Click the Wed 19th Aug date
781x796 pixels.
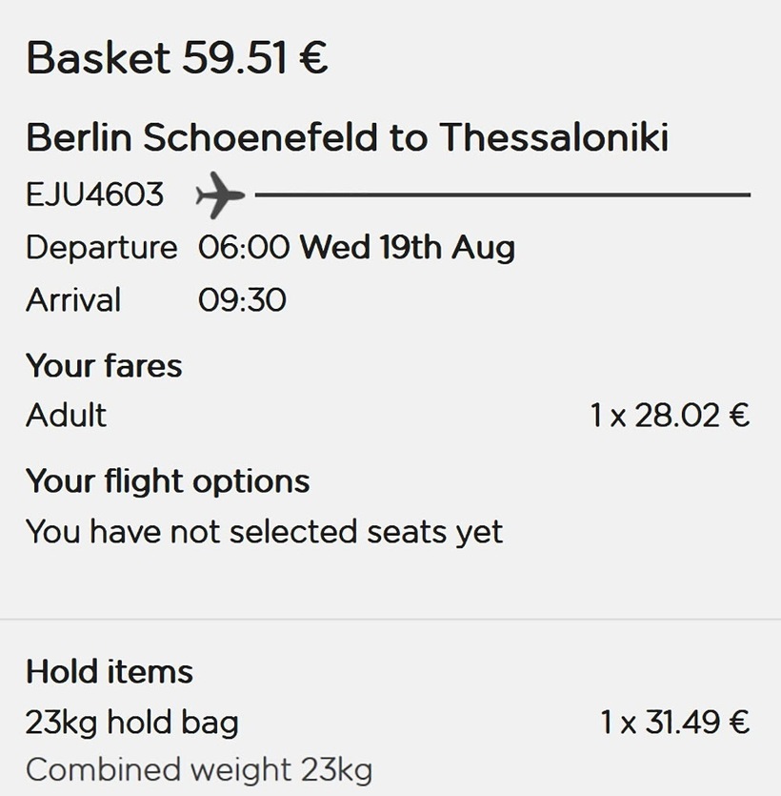[407, 248]
